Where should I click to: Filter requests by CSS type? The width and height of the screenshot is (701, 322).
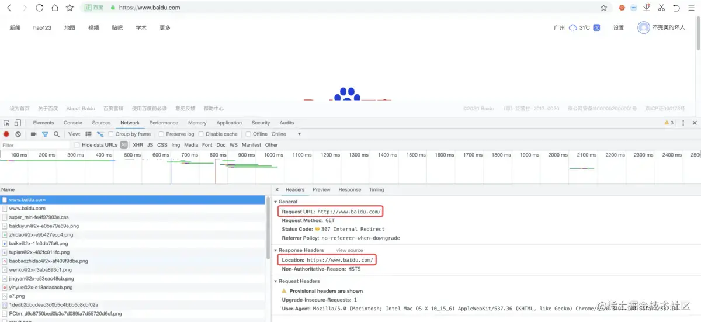pos(162,145)
